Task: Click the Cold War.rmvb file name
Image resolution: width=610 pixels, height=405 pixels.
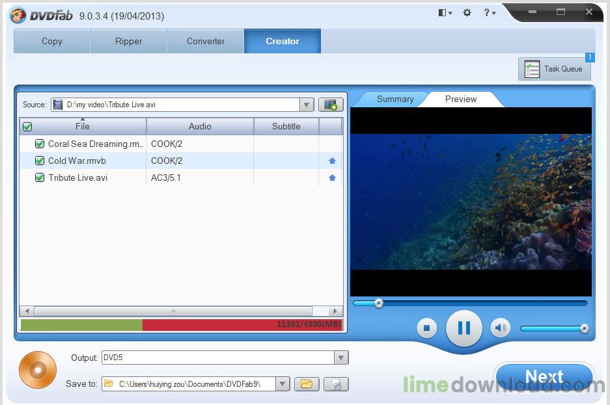Action: pyautogui.click(x=77, y=161)
